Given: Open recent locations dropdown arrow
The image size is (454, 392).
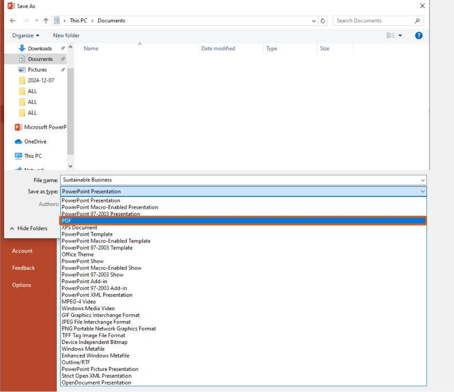Looking at the screenshot, I should click(x=37, y=21).
